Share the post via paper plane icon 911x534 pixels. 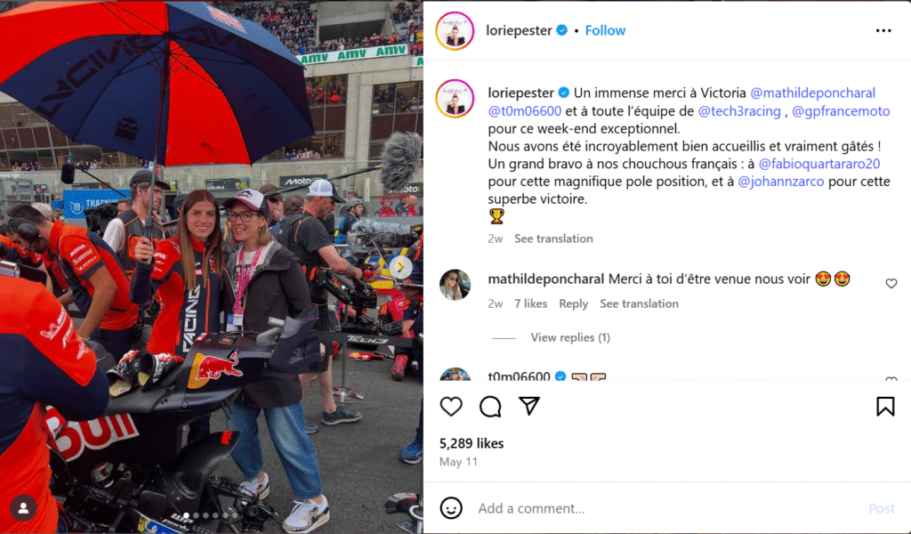click(529, 406)
